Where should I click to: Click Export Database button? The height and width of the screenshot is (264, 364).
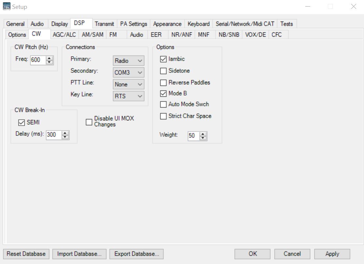pos(137,254)
